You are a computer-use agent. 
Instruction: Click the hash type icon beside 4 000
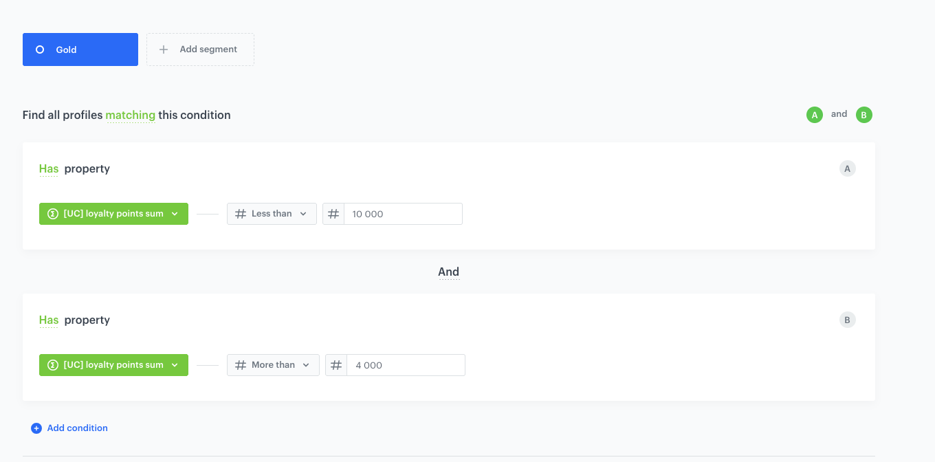(x=336, y=365)
